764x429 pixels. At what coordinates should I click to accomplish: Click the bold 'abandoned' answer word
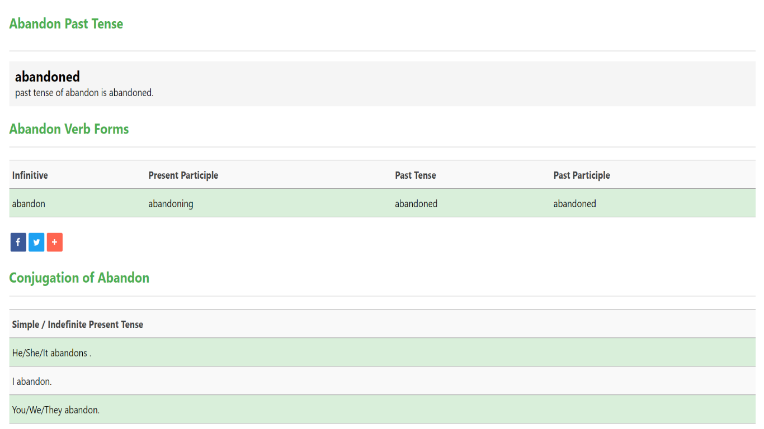pos(48,77)
